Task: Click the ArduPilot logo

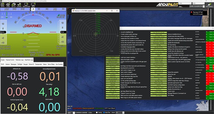Action: pos(167,5)
